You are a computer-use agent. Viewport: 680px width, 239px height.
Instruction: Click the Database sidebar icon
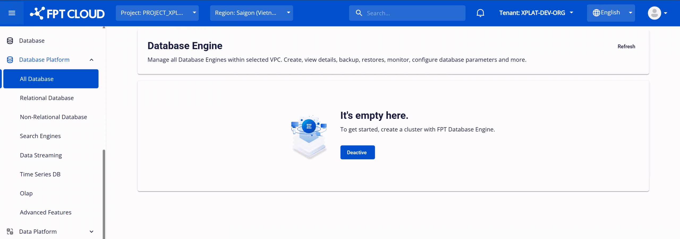tap(10, 41)
